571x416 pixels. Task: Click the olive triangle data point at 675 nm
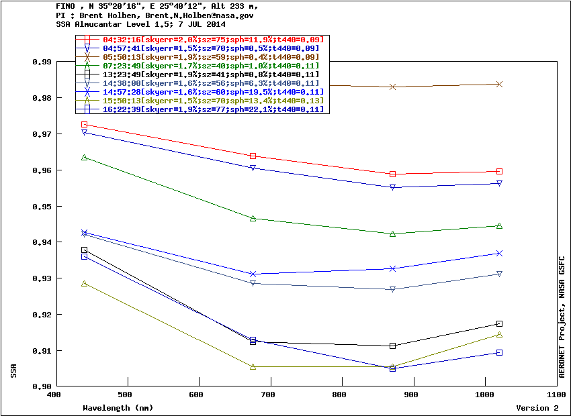click(253, 366)
